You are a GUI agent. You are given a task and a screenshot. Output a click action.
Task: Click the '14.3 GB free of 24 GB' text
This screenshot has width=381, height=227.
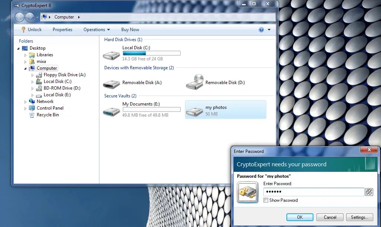point(142,59)
